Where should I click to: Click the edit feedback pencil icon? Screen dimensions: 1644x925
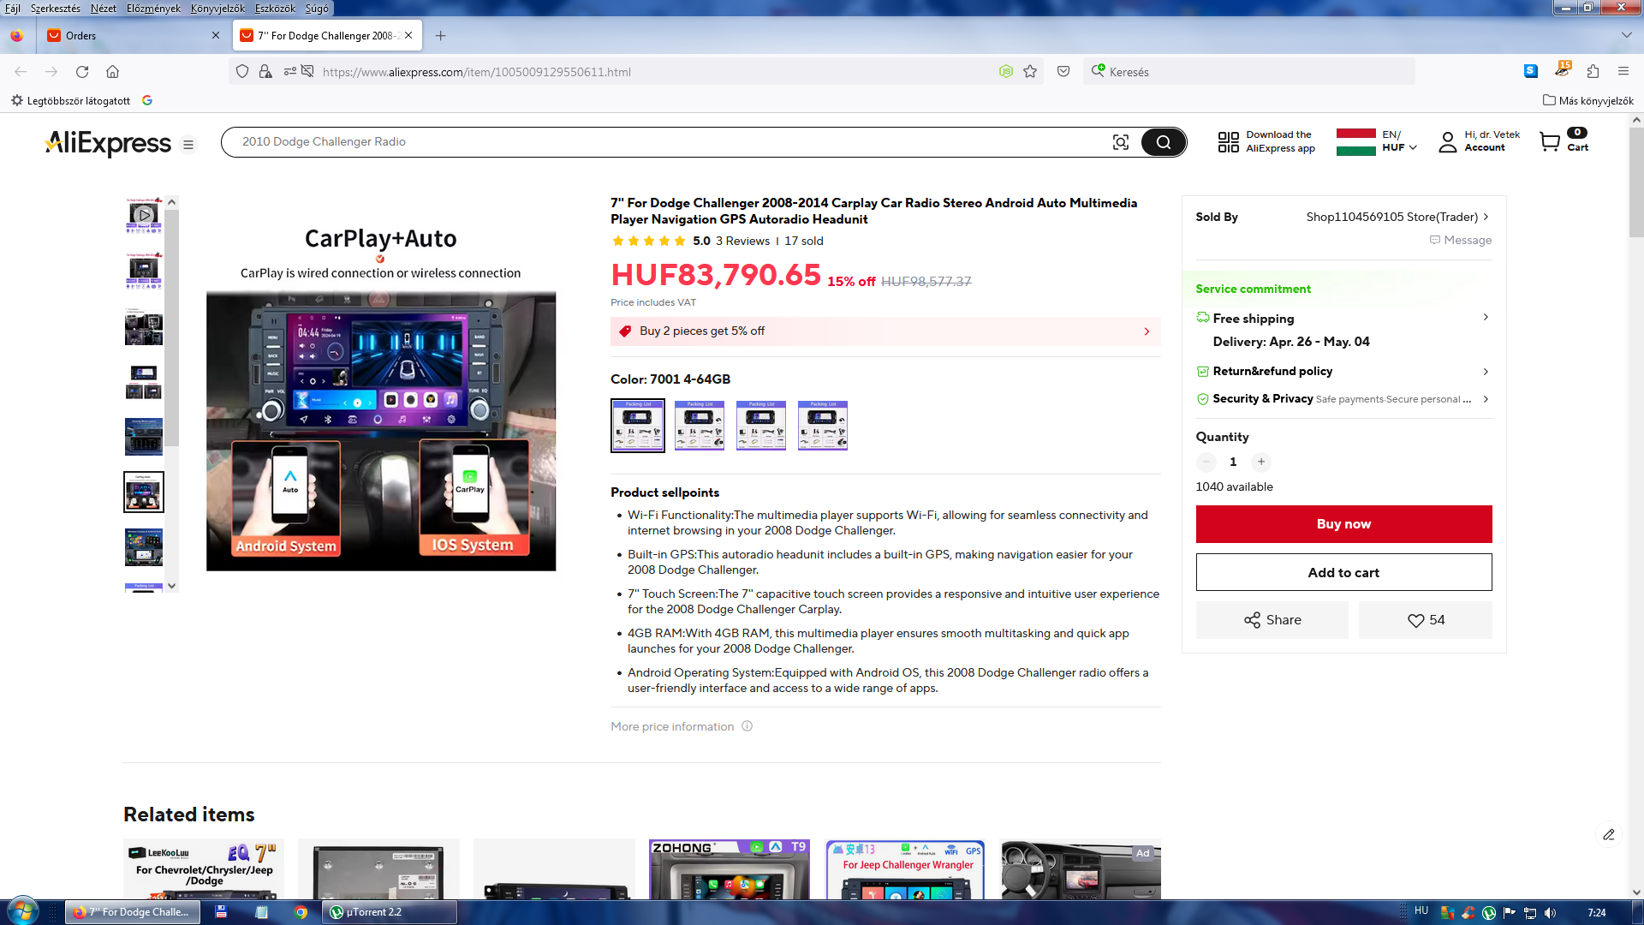pyautogui.click(x=1609, y=835)
